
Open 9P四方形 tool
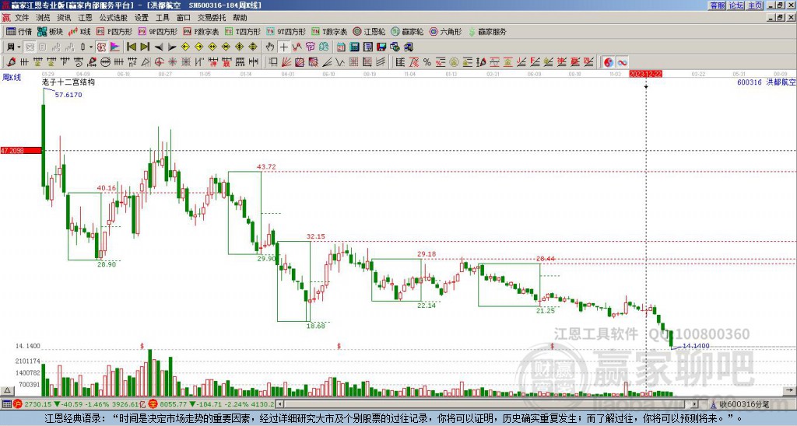tap(158, 31)
